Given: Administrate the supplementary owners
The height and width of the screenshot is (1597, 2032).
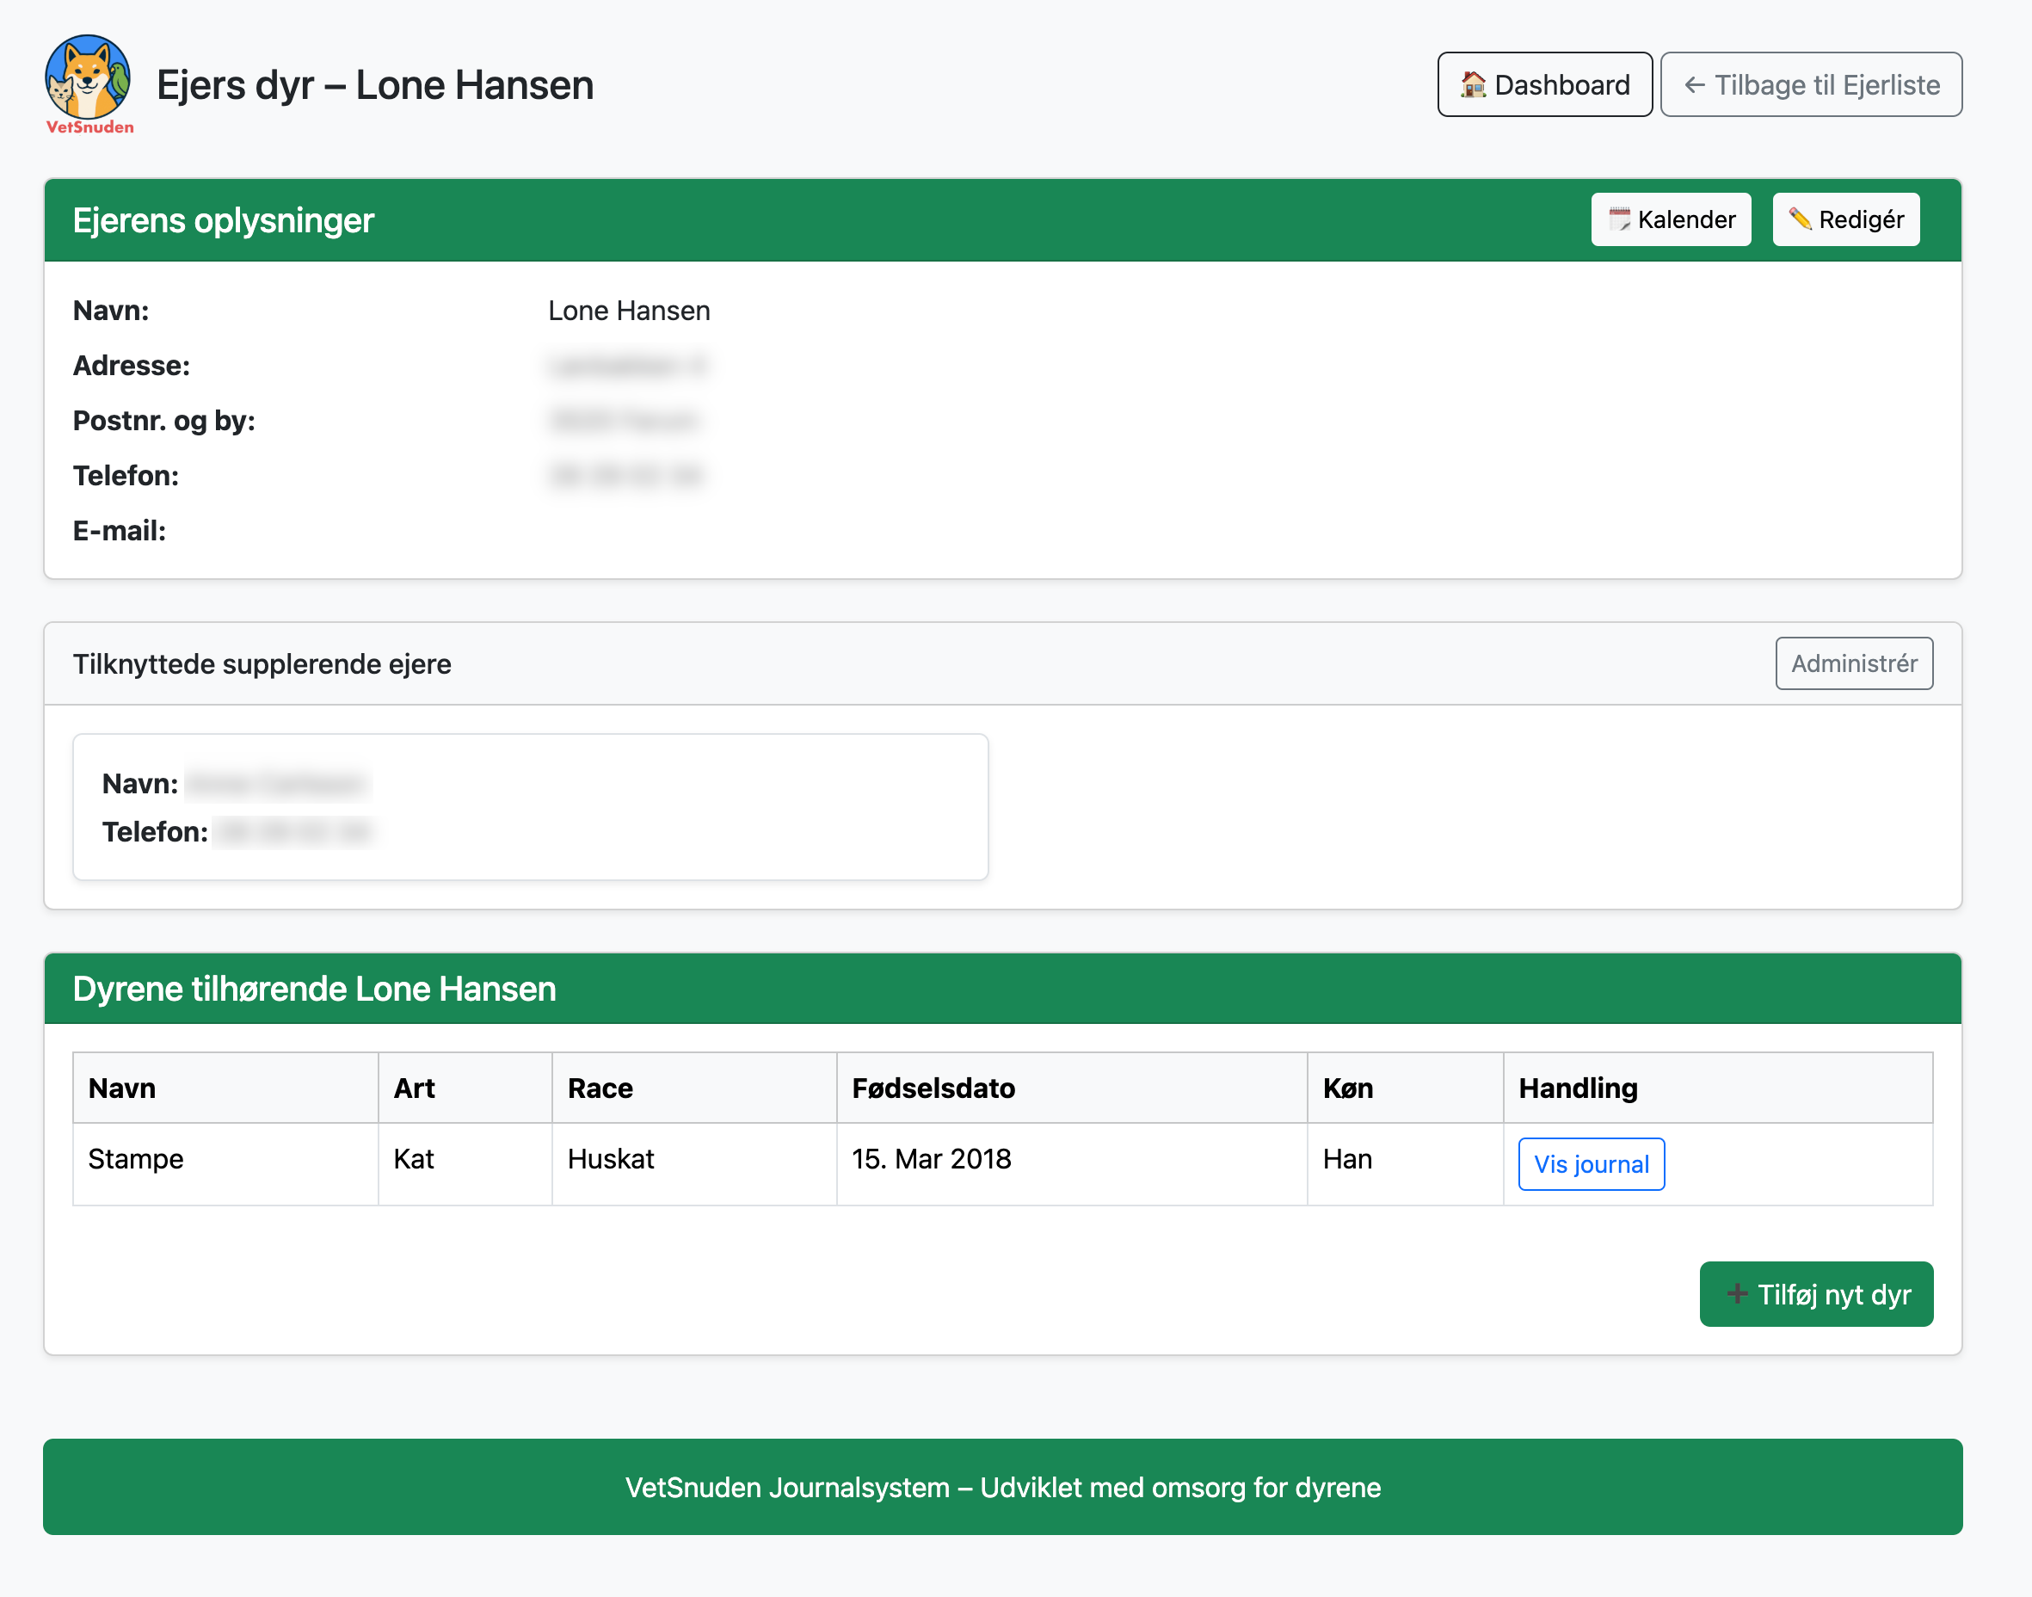Looking at the screenshot, I should 1855,663.
